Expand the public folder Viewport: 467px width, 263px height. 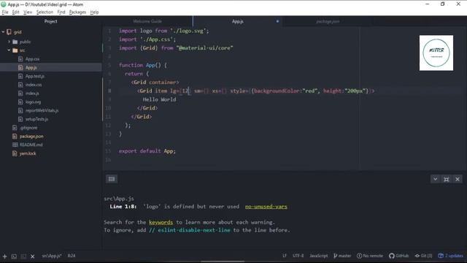click(9, 42)
